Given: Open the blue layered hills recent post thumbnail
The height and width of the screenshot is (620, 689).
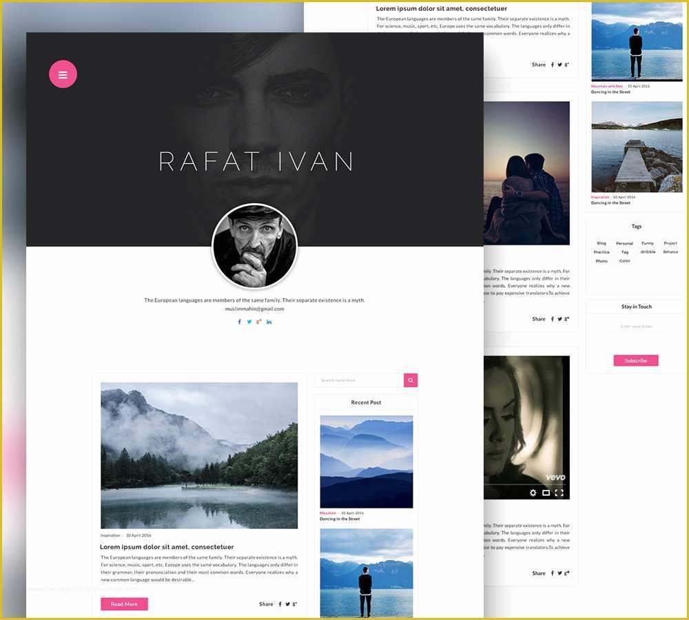Looking at the screenshot, I should click(367, 462).
